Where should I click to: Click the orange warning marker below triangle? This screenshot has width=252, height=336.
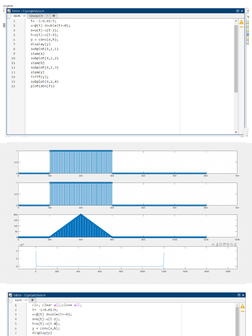[x=241, y=27]
